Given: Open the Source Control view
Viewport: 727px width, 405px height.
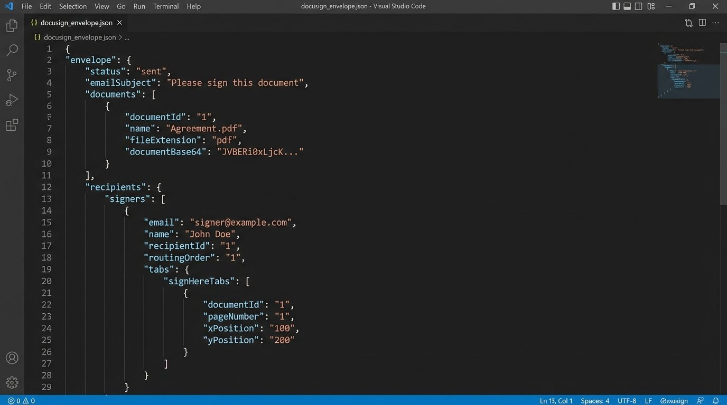Looking at the screenshot, I should coord(12,75).
